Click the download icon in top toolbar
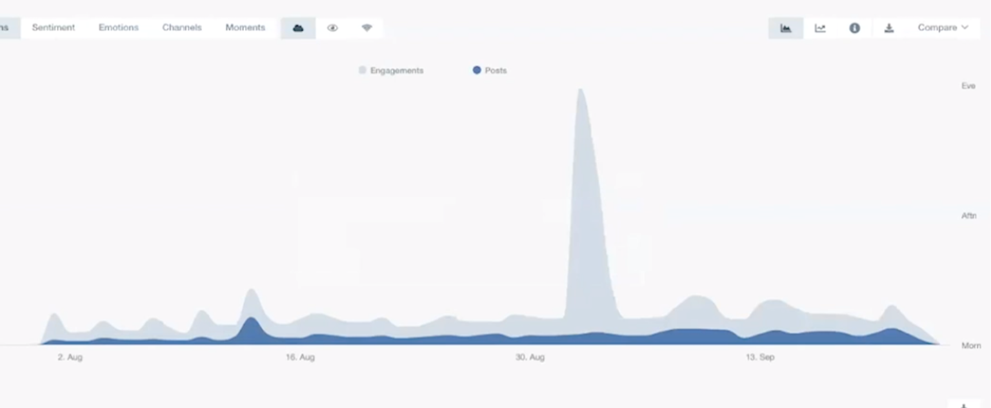 (889, 28)
